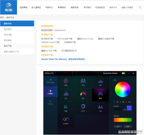The width and height of the screenshot is (144, 135).
Task: Set speed level 5 on the speed bar
Action: click(130, 120)
